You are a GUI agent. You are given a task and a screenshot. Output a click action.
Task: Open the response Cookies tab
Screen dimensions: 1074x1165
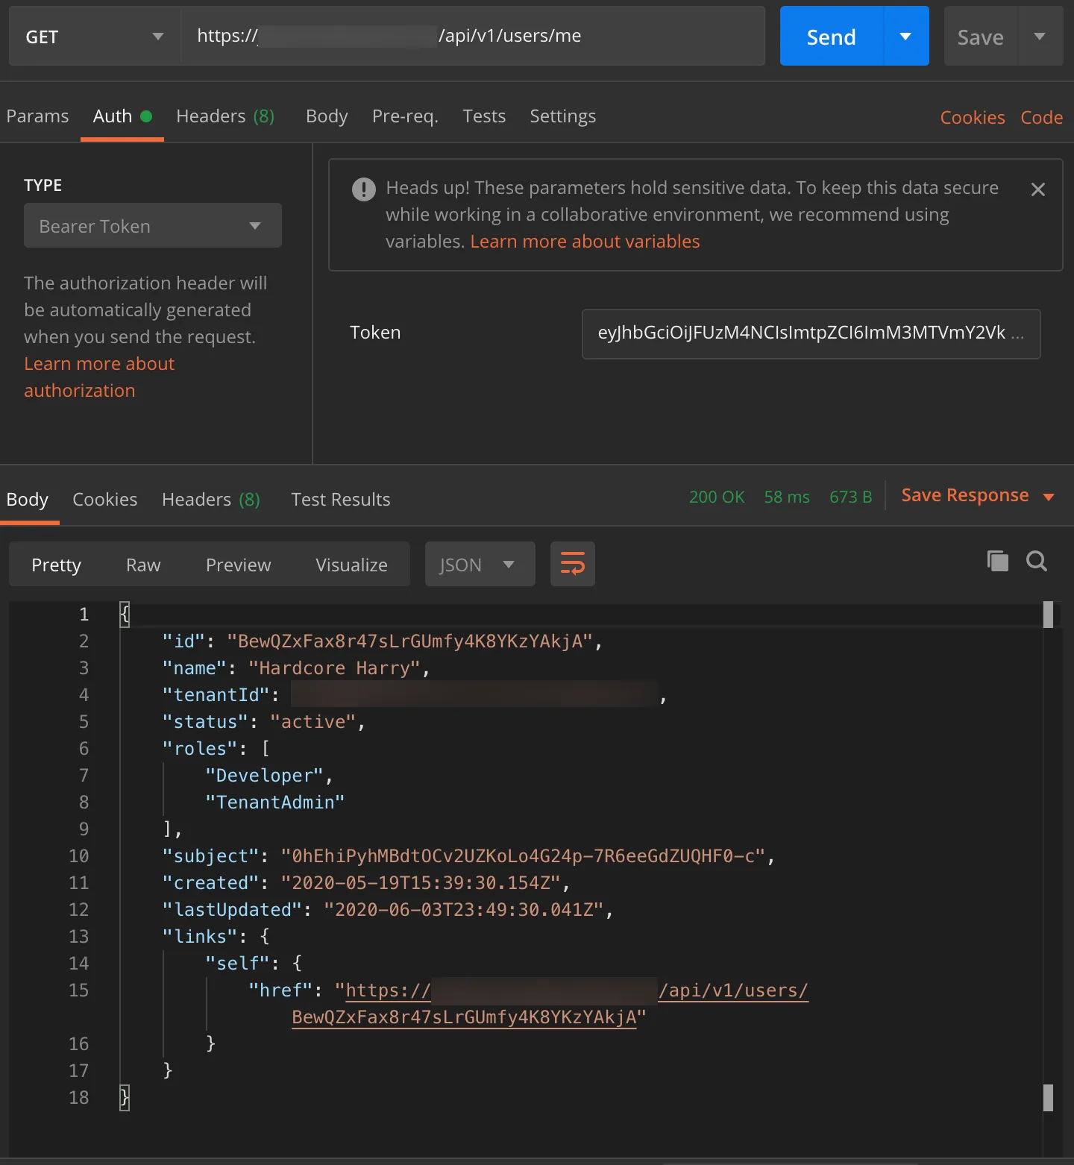(x=105, y=500)
